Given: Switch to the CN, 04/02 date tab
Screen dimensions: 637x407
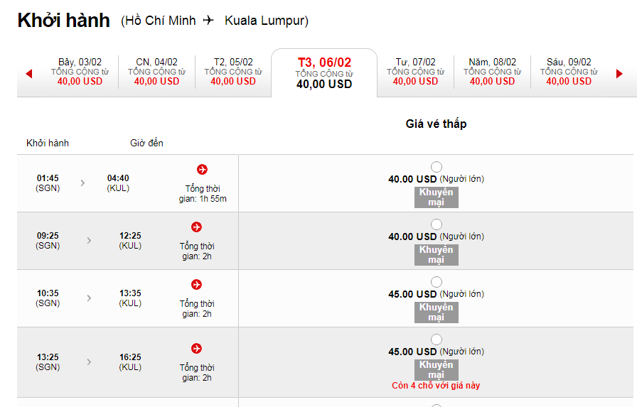Looking at the screenshot, I should pyautogui.click(x=156, y=72).
